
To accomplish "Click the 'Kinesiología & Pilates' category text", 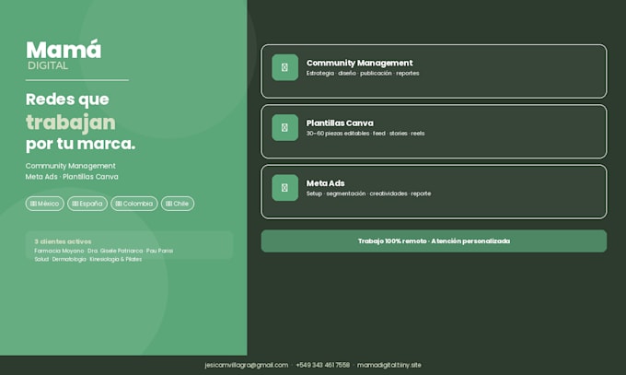I will pyautogui.click(x=116, y=259).
